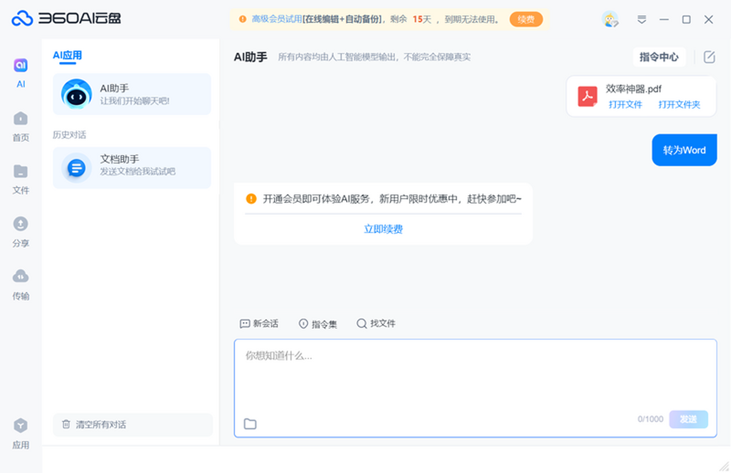Click the message input field

point(475,377)
